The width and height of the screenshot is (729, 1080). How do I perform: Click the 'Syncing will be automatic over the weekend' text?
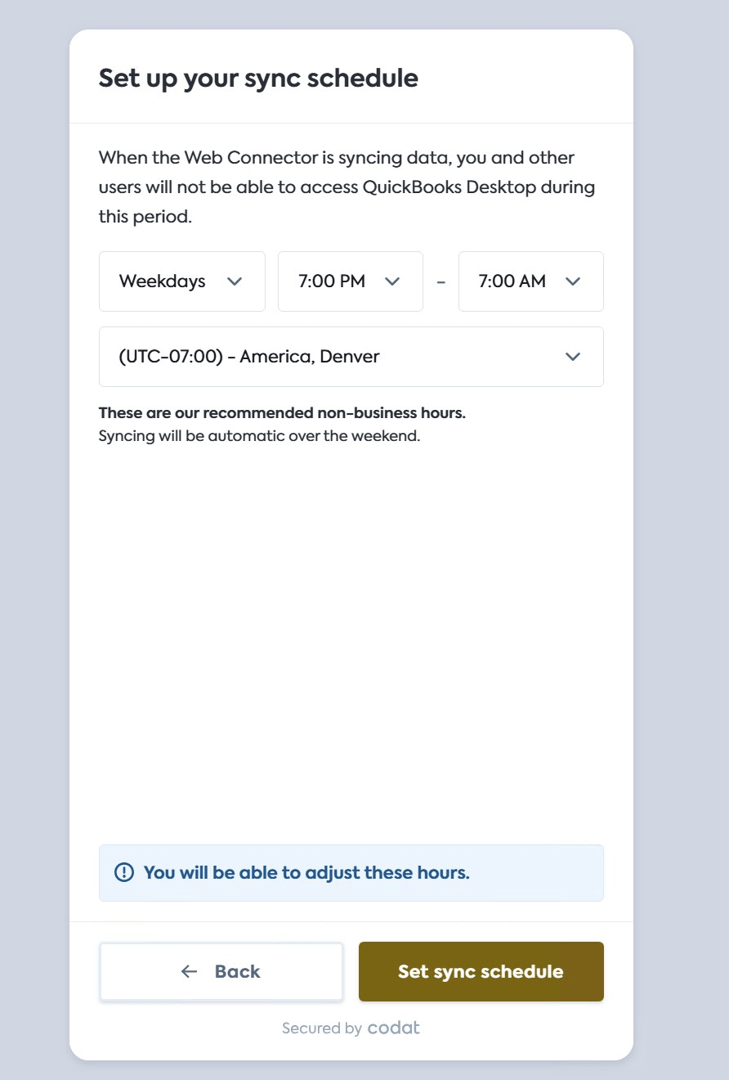click(259, 436)
